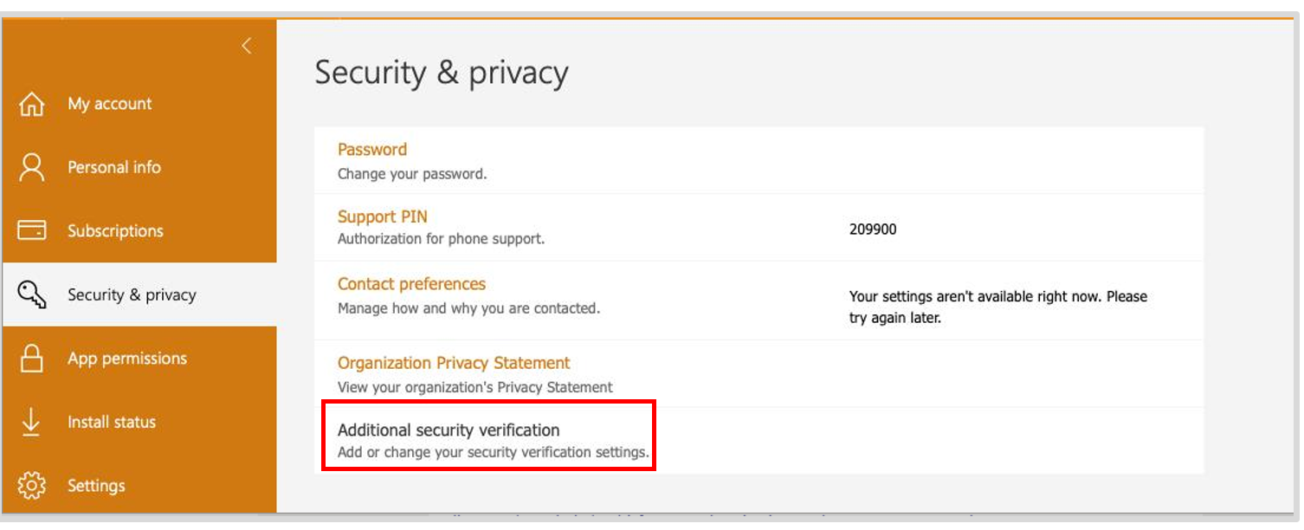The height and width of the screenshot is (530, 1304).
Task: Open the My account menu item
Action: (110, 104)
